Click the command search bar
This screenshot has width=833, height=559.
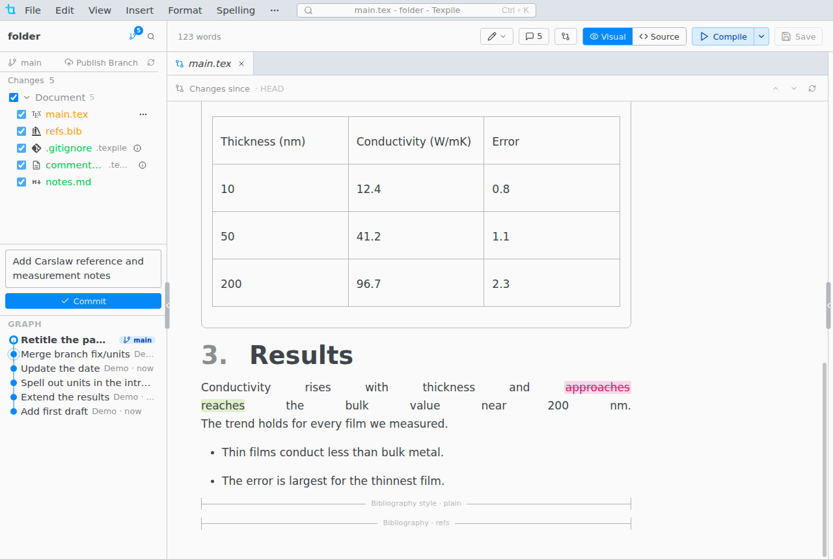[417, 10]
